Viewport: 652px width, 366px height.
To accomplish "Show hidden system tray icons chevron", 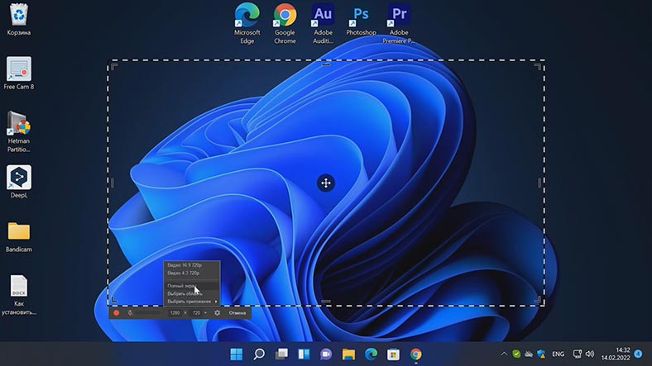I will 504,354.
